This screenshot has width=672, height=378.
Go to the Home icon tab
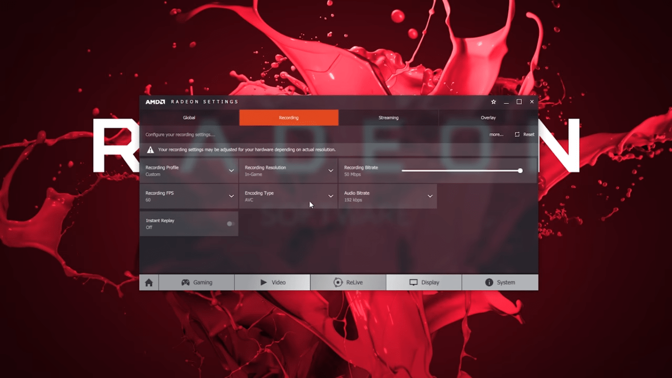pyautogui.click(x=149, y=283)
